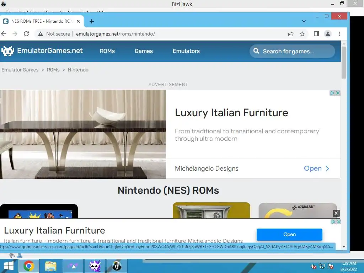
Task: Close the NES ROMs FREE tab
Action: (78, 21)
